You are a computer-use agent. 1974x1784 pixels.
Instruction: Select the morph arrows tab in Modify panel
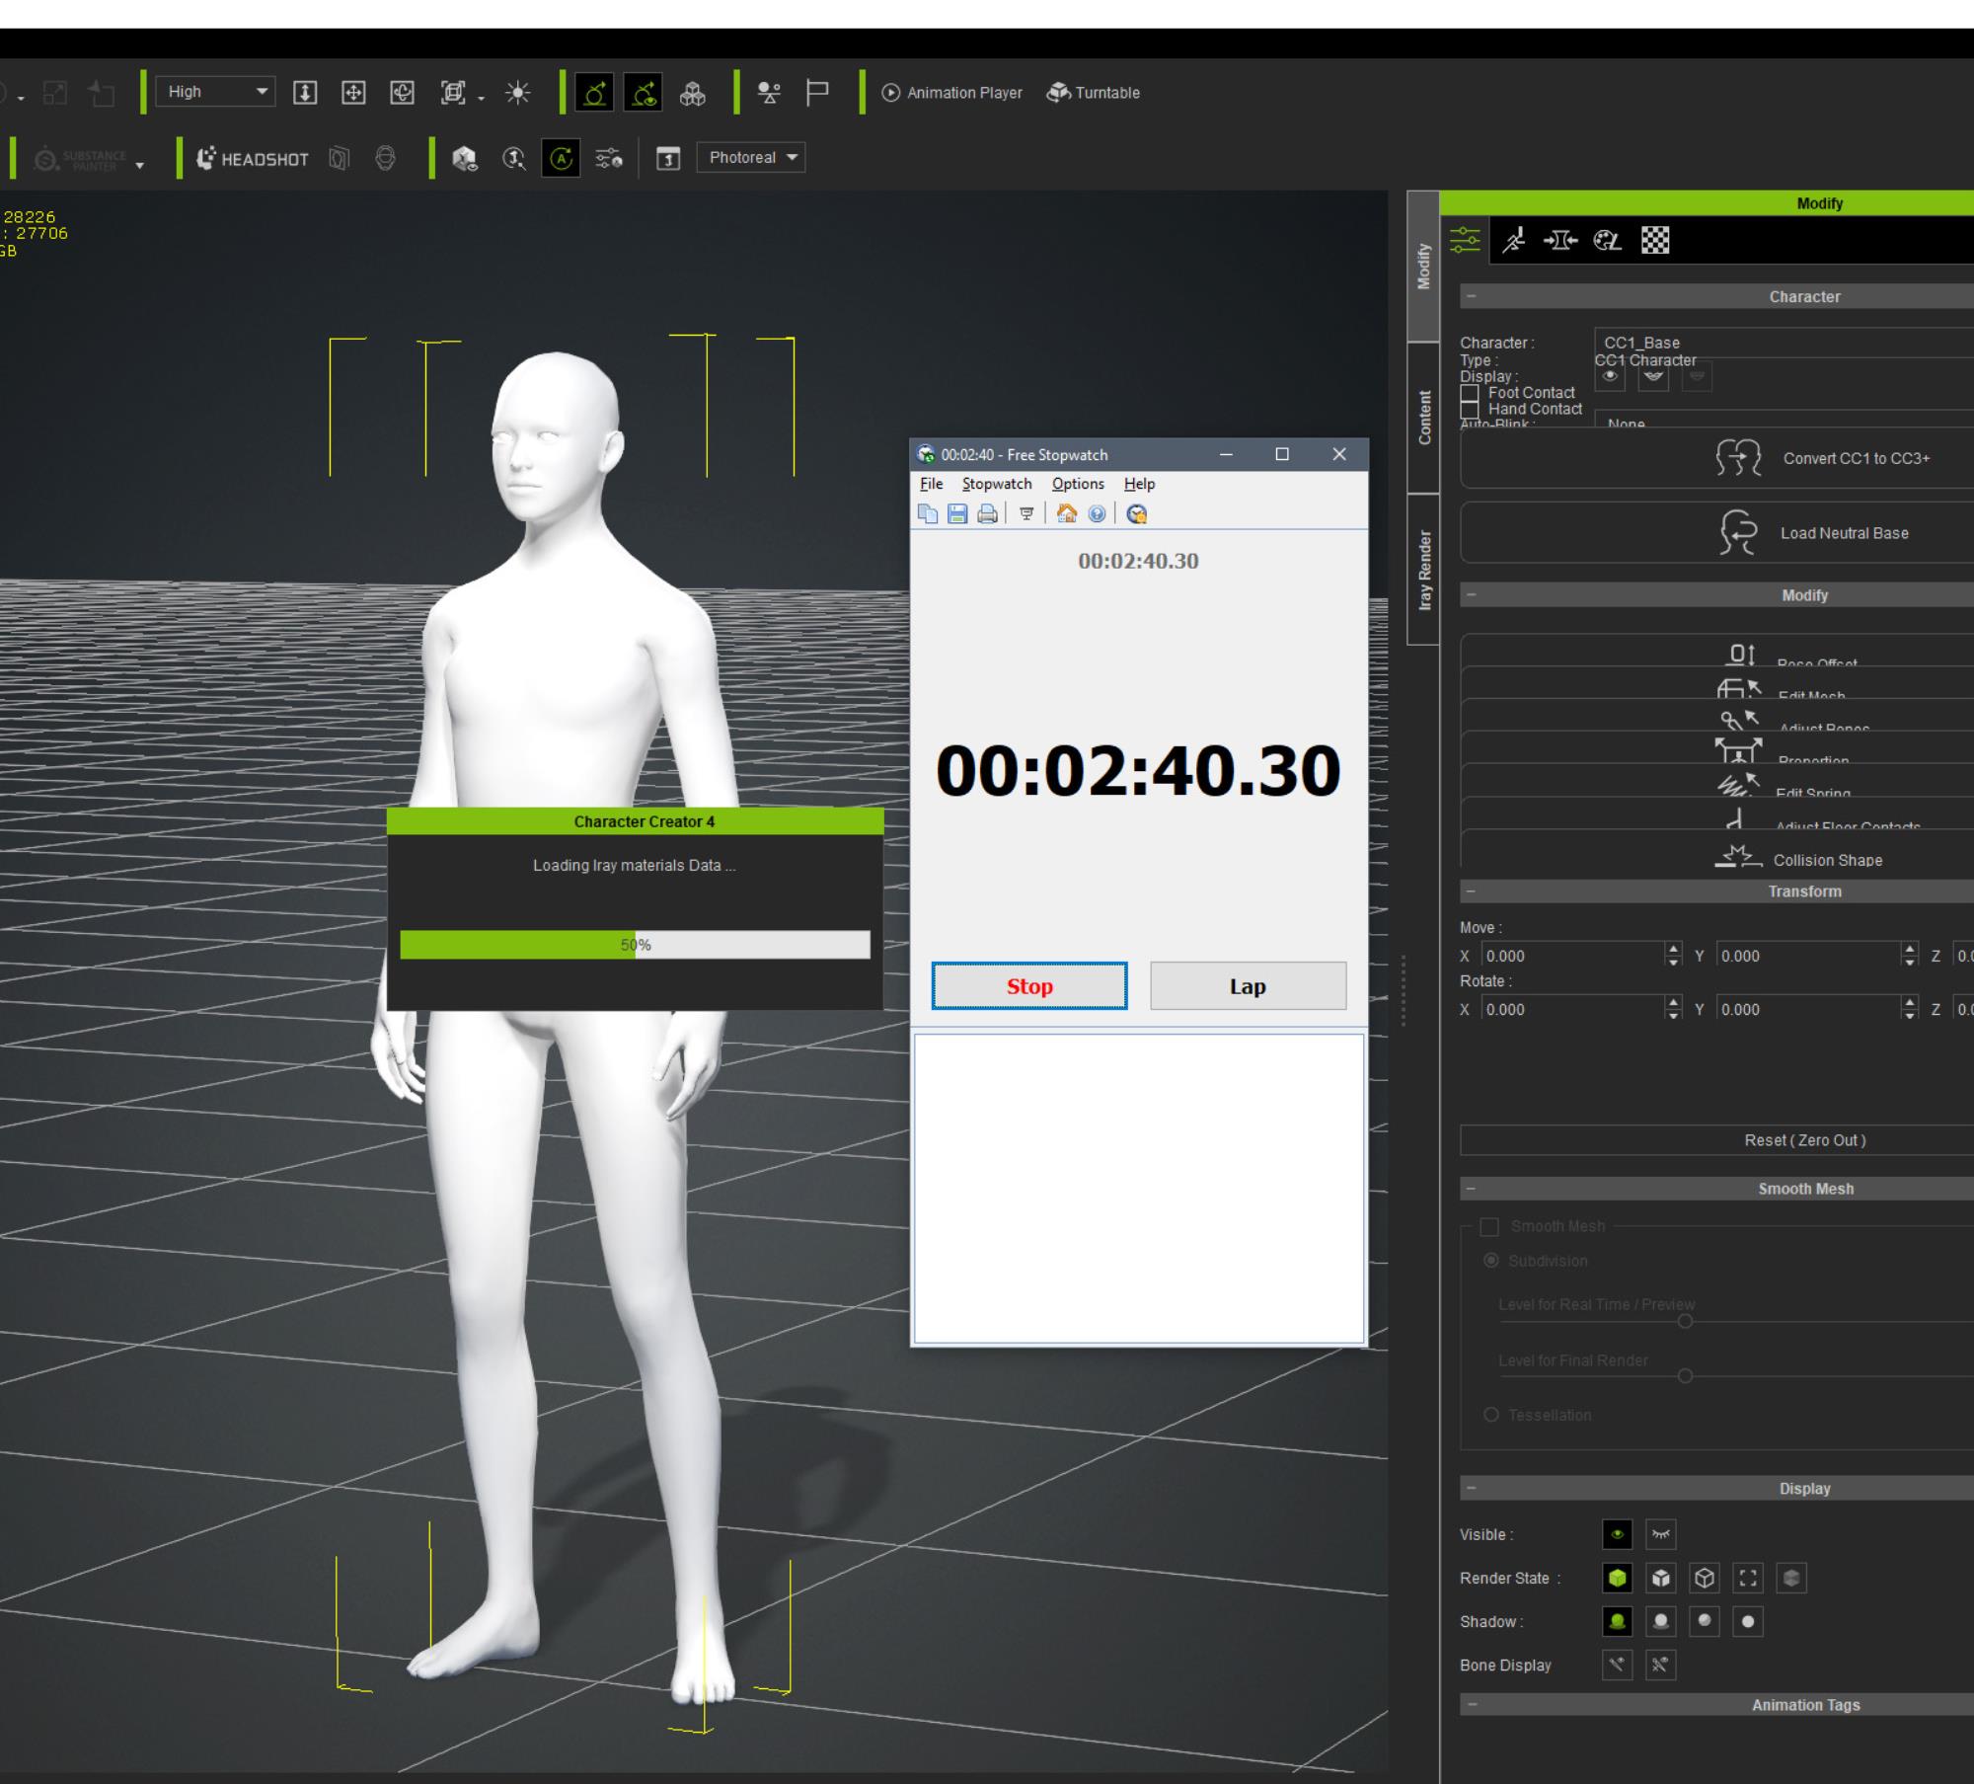click(x=1560, y=240)
